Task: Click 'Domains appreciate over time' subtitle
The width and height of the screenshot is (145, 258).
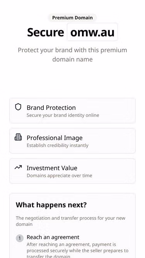Action: point(60,176)
